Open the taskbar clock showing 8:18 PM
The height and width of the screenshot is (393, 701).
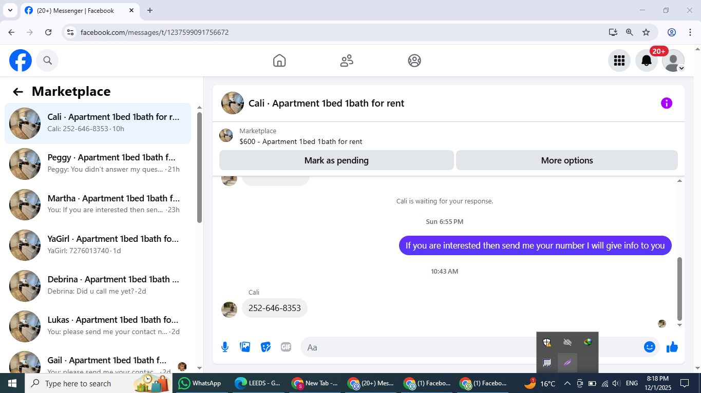[x=658, y=383]
